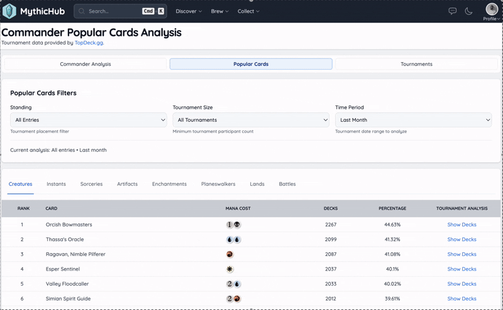Screen dimensions: 503x310
Task: Click the TOURNAMENT ANALYSIS column header
Action: (462, 208)
